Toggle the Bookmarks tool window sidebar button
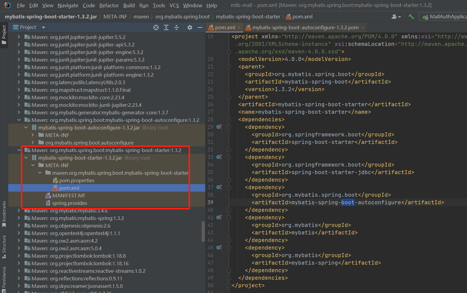 pos(4,214)
